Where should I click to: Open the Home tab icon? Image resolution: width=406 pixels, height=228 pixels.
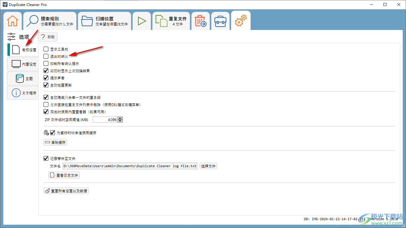[x=13, y=21]
